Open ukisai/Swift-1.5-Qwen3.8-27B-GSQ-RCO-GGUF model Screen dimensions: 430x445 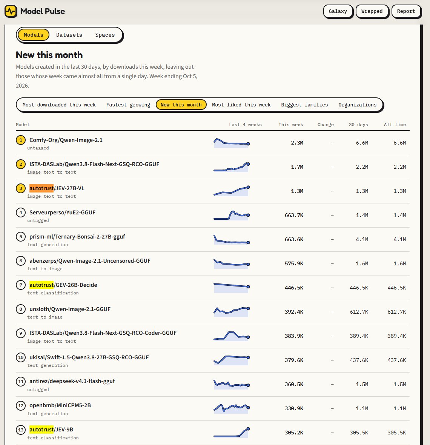coord(89,357)
